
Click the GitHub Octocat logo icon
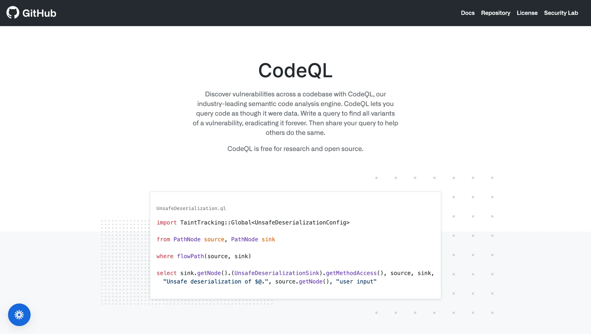(13, 13)
